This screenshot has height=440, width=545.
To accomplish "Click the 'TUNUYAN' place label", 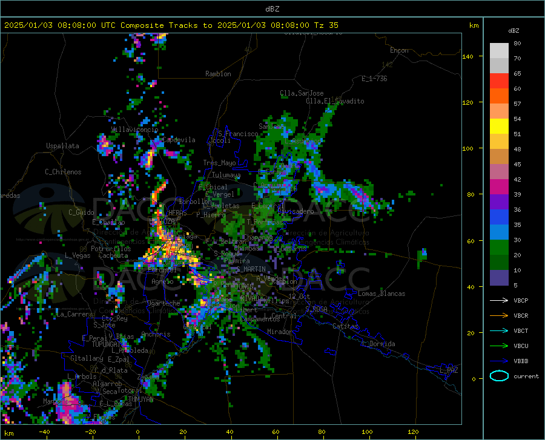I will click(140, 399).
